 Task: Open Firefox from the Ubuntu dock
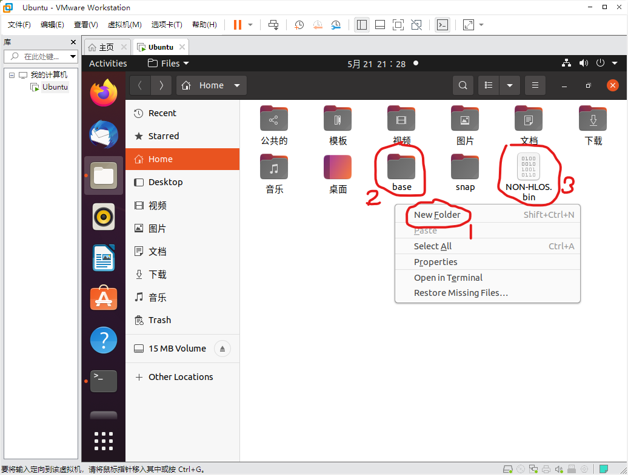pyautogui.click(x=104, y=93)
